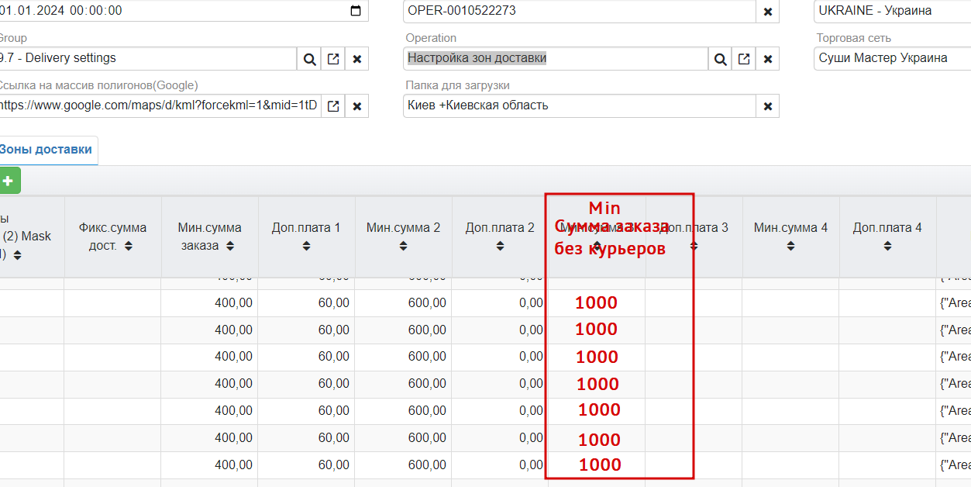Image resolution: width=971 pixels, height=487 pixels.
Task: Search for an Operation value
Action: coord(720,59)
